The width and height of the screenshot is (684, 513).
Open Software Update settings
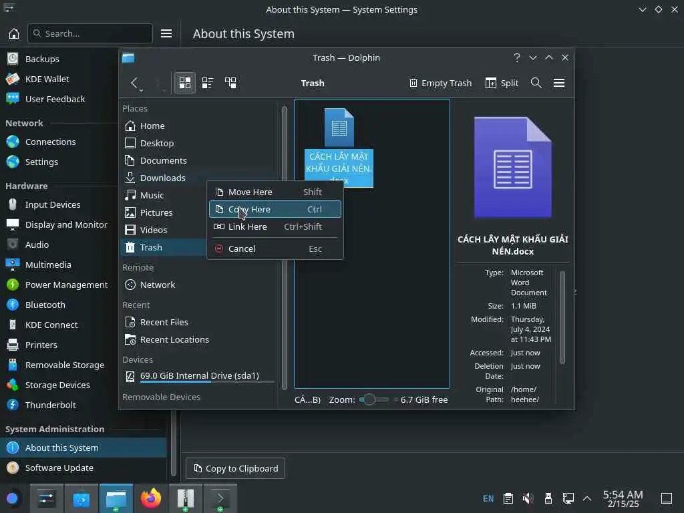[83, 468]
